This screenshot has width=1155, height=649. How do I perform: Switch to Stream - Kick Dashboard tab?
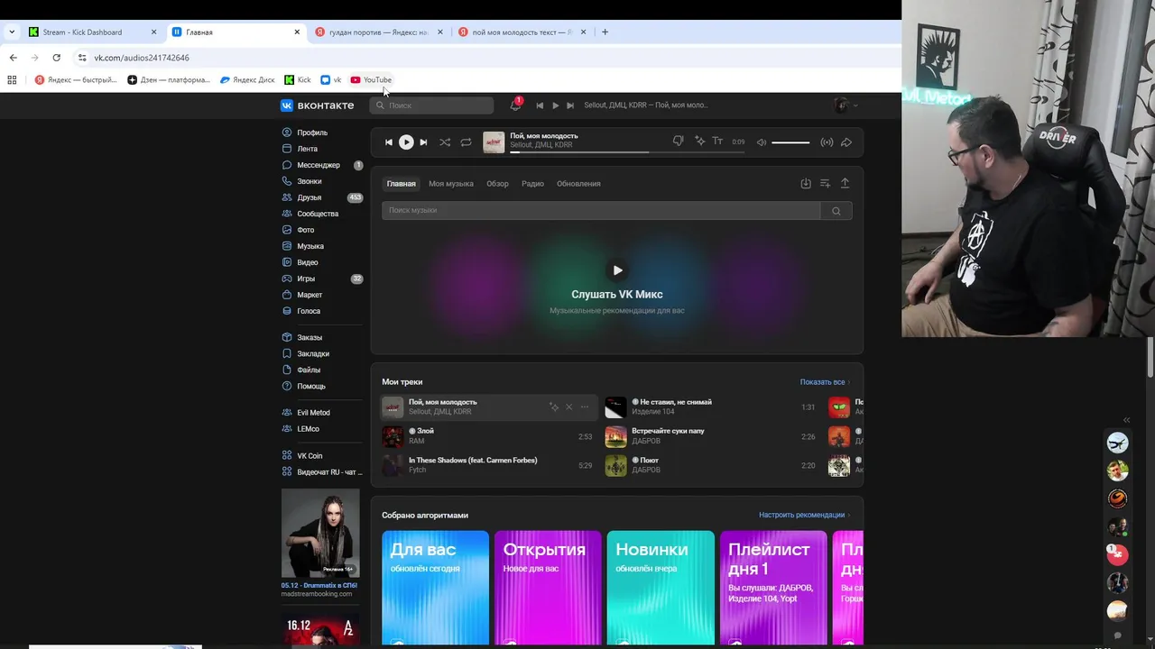coord(92,32)
